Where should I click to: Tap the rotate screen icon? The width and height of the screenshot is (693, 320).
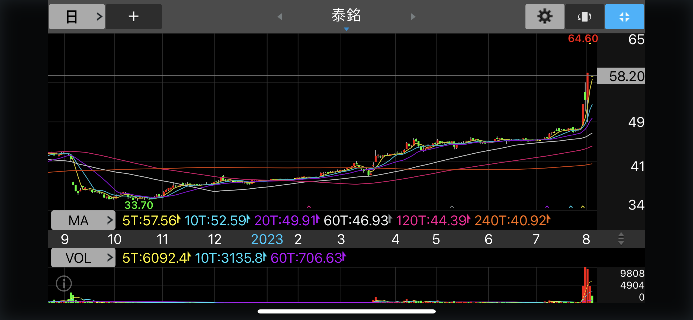(584, 17)
